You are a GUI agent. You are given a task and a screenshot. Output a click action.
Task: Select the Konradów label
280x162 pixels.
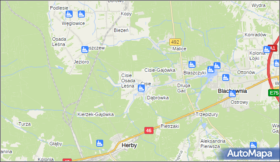click(255, 35)
